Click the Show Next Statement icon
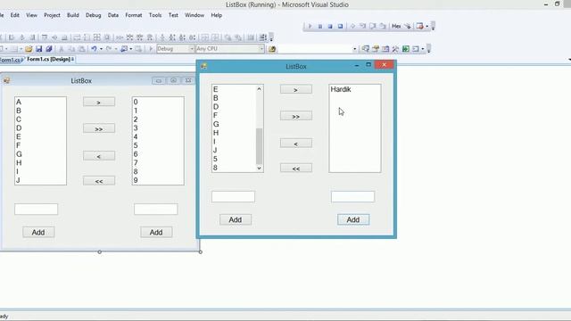Screen dimensions: 571x321 pos(352,26)
